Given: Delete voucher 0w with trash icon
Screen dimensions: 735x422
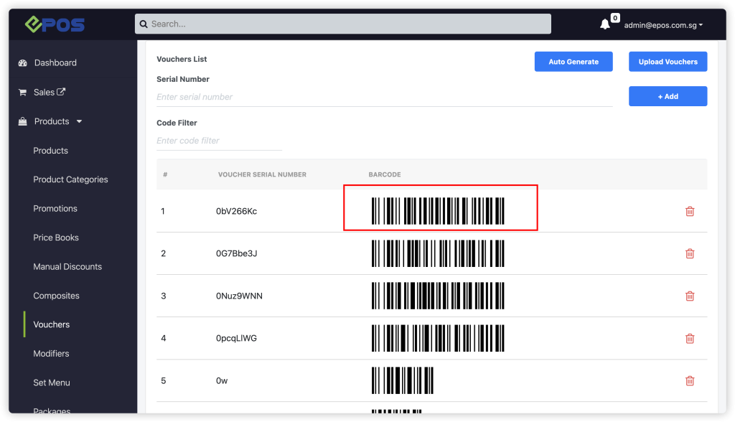Looking at the screenshot, I should (x=690, y=381).
